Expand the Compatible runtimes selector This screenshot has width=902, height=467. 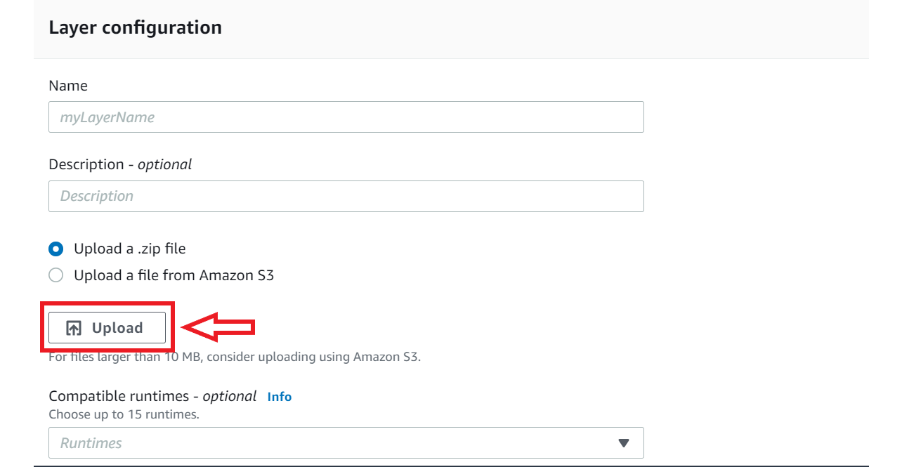(x=346, y=442)
